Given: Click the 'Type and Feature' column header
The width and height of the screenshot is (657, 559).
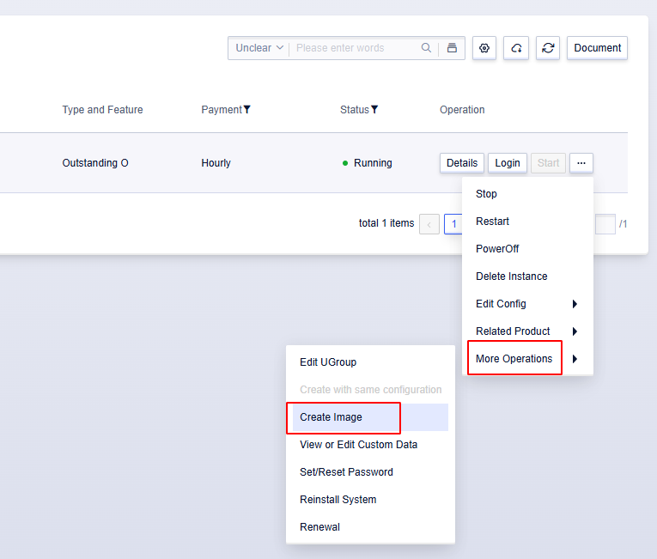Looking at the screenshot, I should (x=103, y=110).
